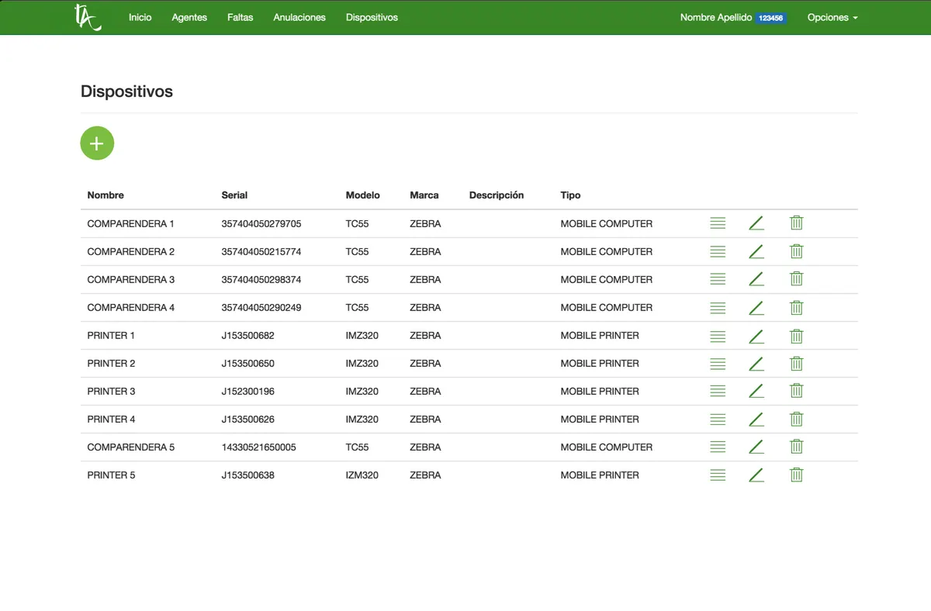Edit PRINTER 5 with the pencil icon
The width and height of the screenshot is (931, 611).
click(756, 475)
